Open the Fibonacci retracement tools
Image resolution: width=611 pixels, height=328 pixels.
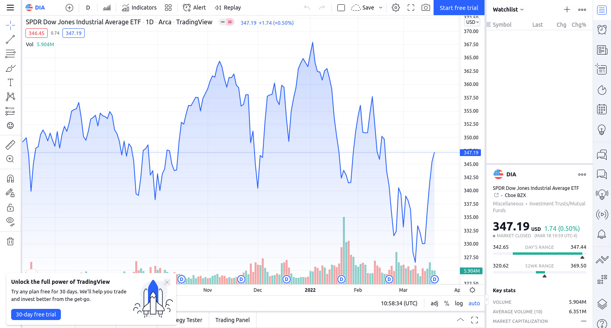pos(10,54)
